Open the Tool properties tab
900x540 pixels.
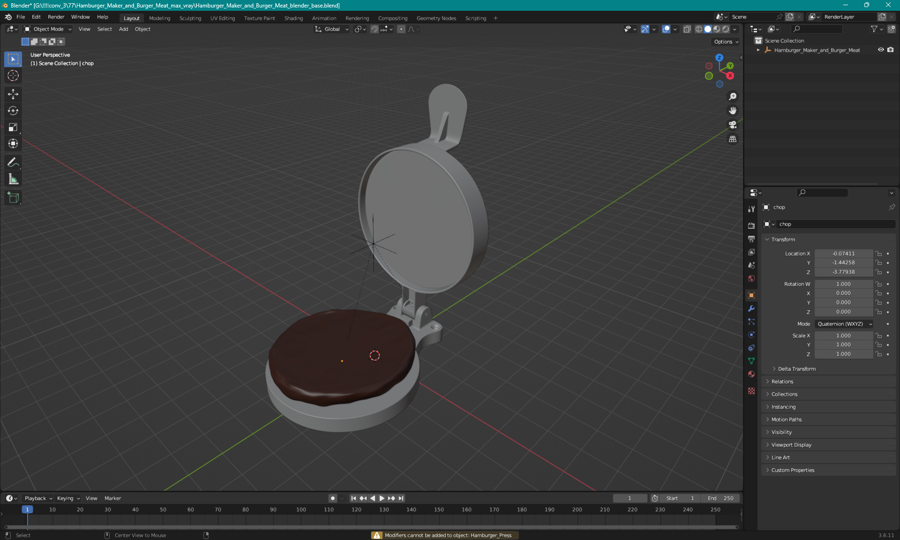[751, 209]
